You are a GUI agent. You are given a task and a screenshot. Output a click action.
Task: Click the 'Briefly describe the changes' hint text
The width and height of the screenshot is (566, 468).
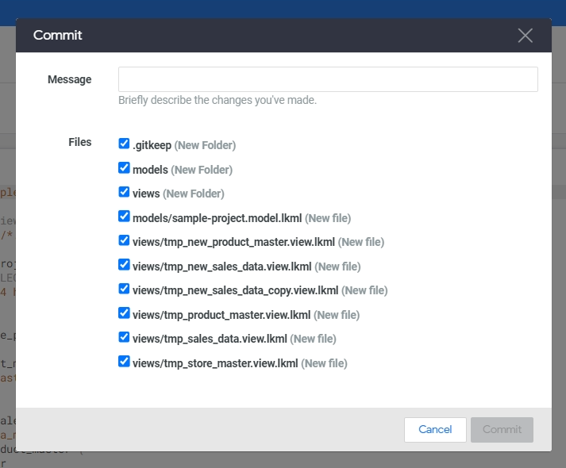point(218,101)
